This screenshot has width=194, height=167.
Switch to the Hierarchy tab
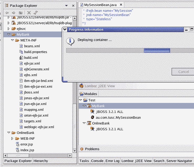pyautogui.click(x=41, y=161)
